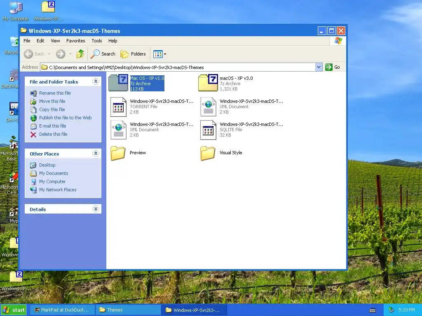
Task: Open the Favorites menu
Action: (76, 41)
